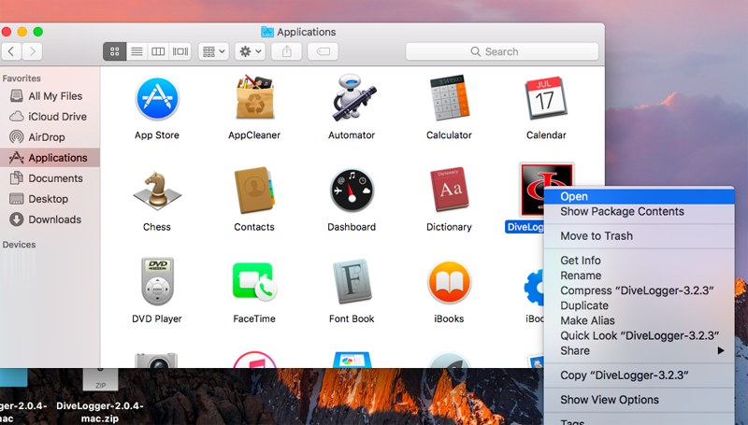This screenshot has width=748, height=425.
Task: Choose Duplicate in context menu
Action: coord(640,305)
